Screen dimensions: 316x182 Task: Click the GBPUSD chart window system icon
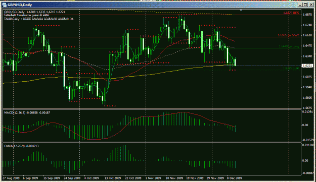pyautogui.click(x=4, y=5)
